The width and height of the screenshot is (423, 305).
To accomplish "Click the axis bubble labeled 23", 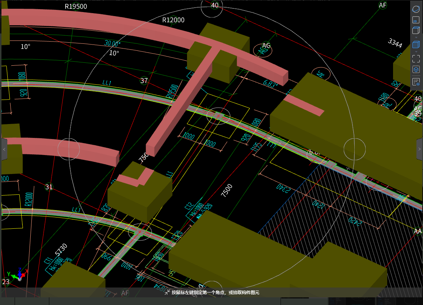I will pos(6,282).
